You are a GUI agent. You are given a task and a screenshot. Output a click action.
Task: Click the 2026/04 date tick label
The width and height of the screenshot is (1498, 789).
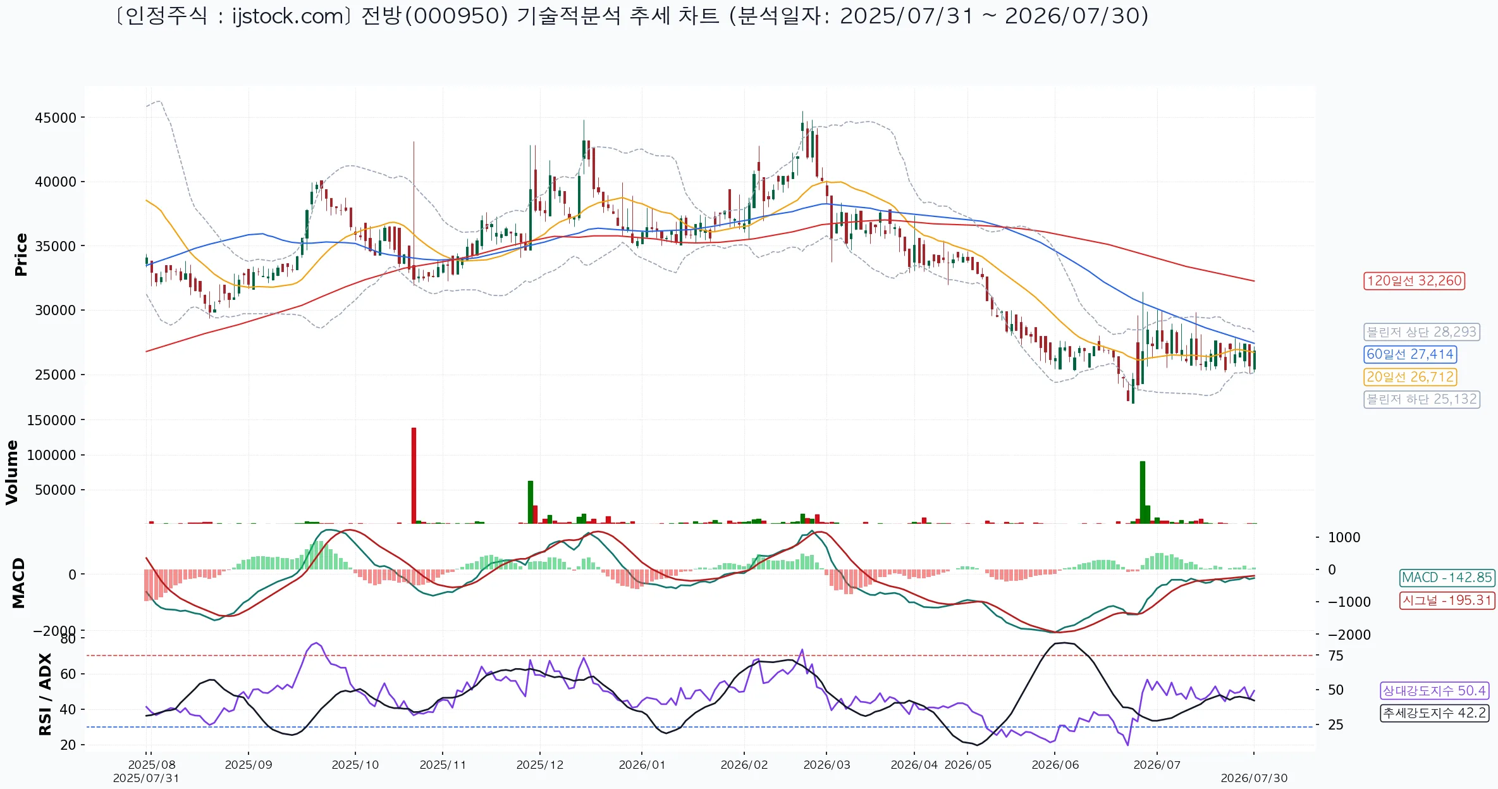click(x=914, y=765)
